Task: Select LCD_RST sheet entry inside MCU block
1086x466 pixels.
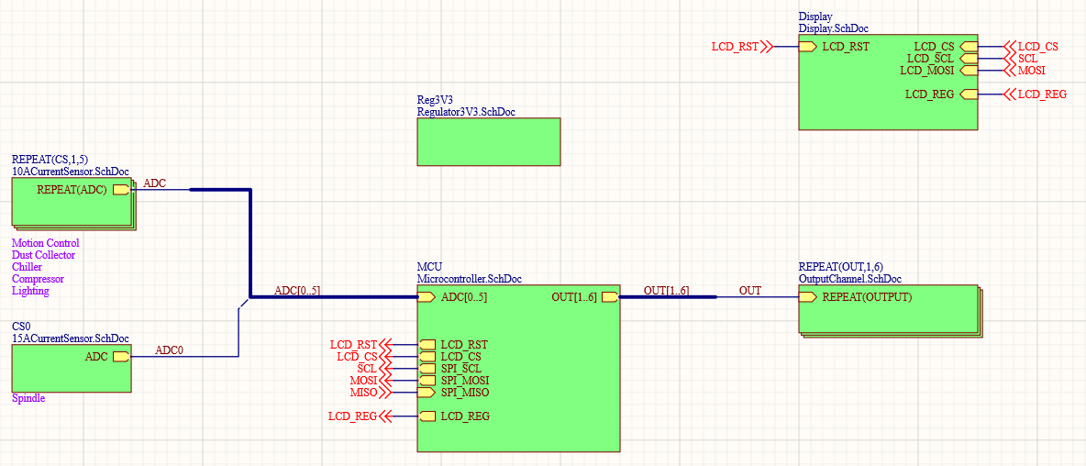Action: click(453, 344)
